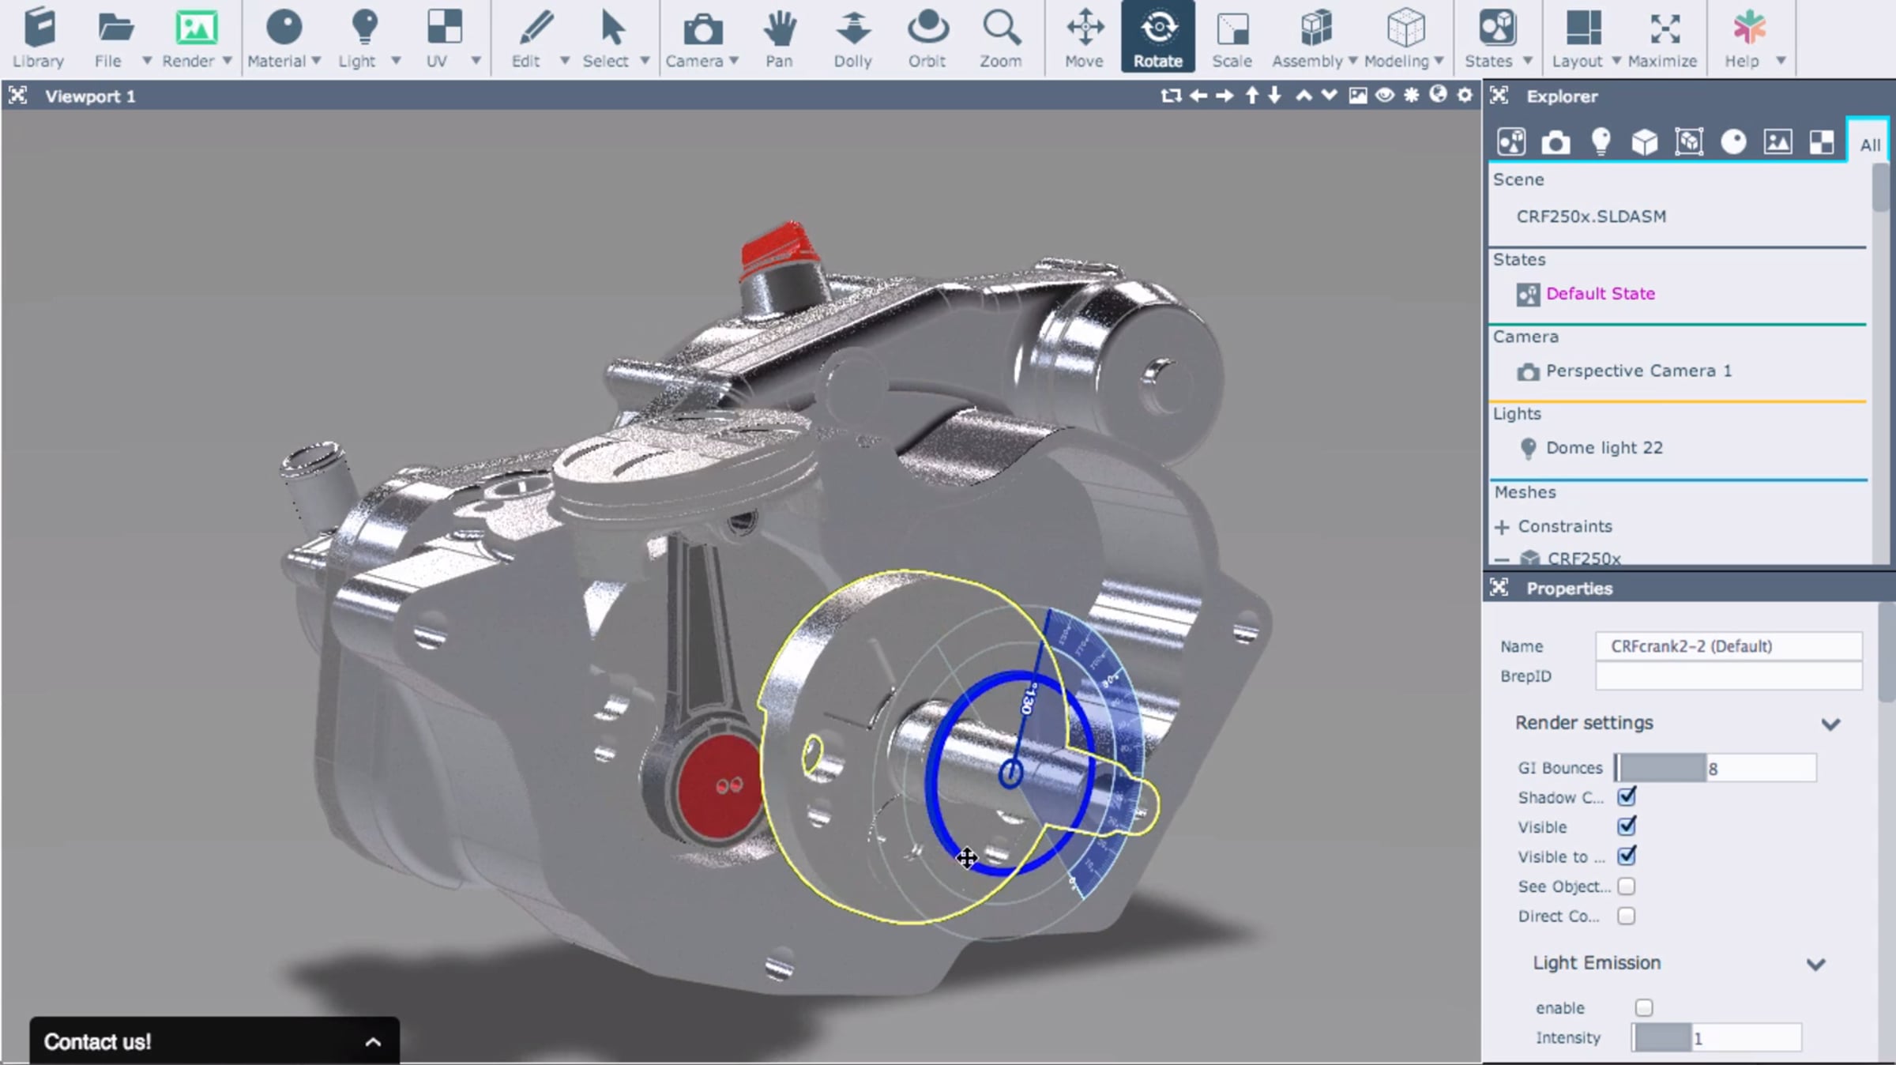Uncheck the Visible checkbox
The width and height of the screenshot is (1896, 1065).
coord(1627,826)
